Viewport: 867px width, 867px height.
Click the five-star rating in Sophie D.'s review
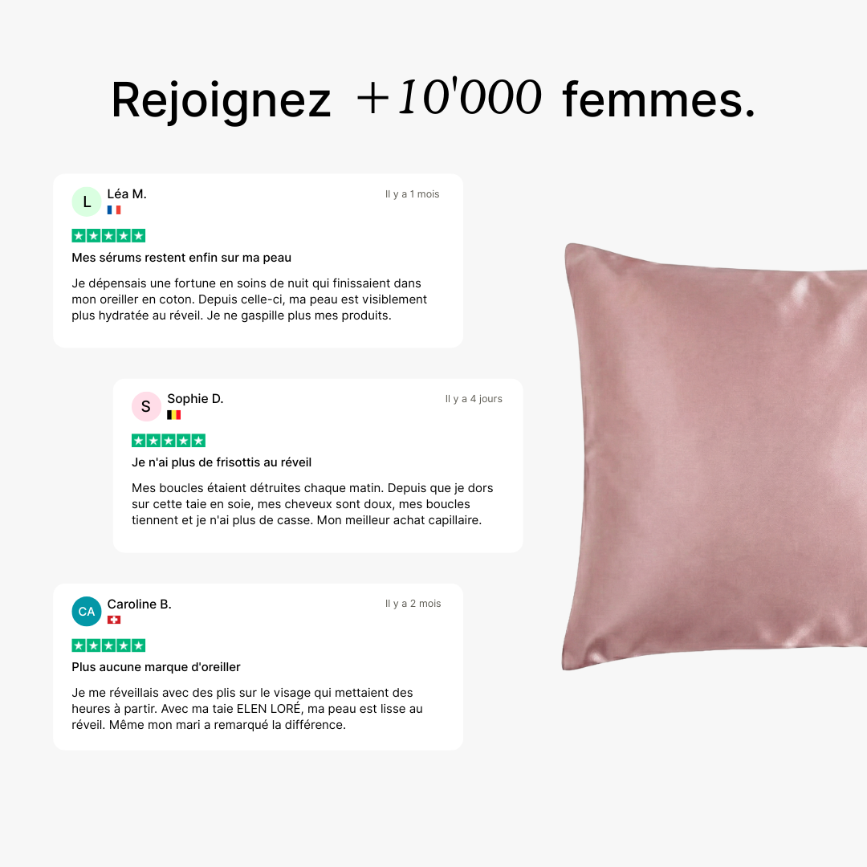169,441
